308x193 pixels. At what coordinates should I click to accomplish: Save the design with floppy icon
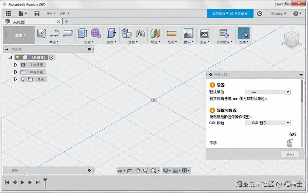[37, 14]
